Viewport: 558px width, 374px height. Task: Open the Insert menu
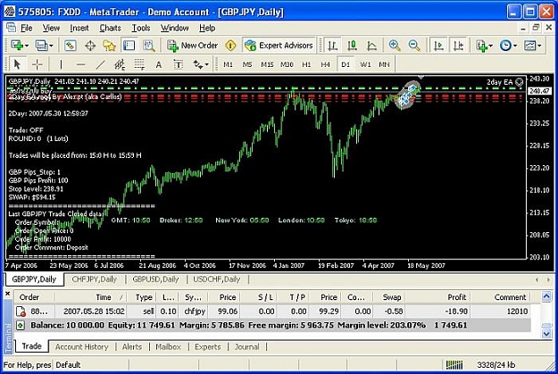click(79, 28)
